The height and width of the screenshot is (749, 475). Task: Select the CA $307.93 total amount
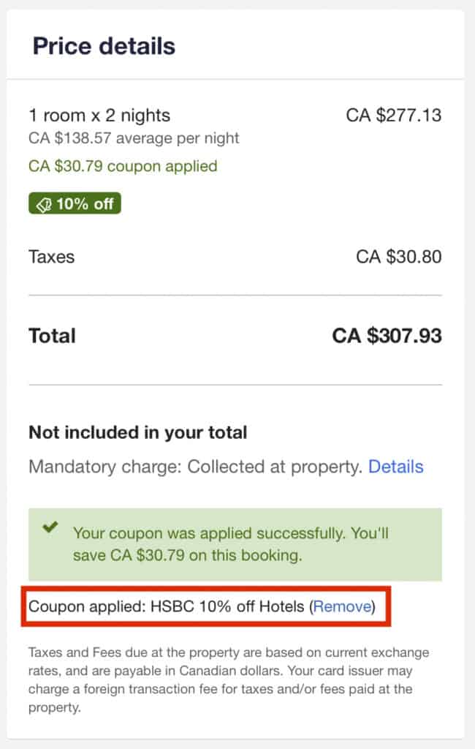click(x=396, y=336)
